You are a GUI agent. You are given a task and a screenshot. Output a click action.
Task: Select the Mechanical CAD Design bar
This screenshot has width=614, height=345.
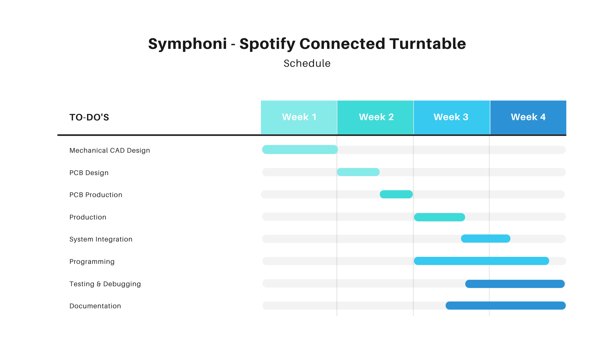(x=300, y=149)
